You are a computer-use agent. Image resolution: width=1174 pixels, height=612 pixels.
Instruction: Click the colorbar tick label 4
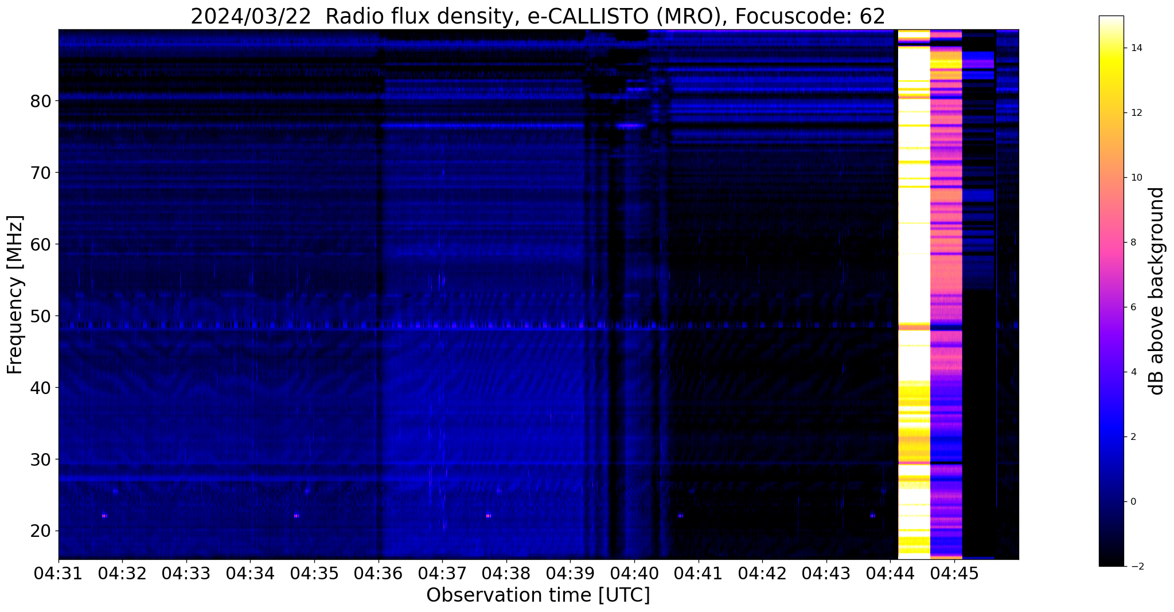tap(1133, 372)
